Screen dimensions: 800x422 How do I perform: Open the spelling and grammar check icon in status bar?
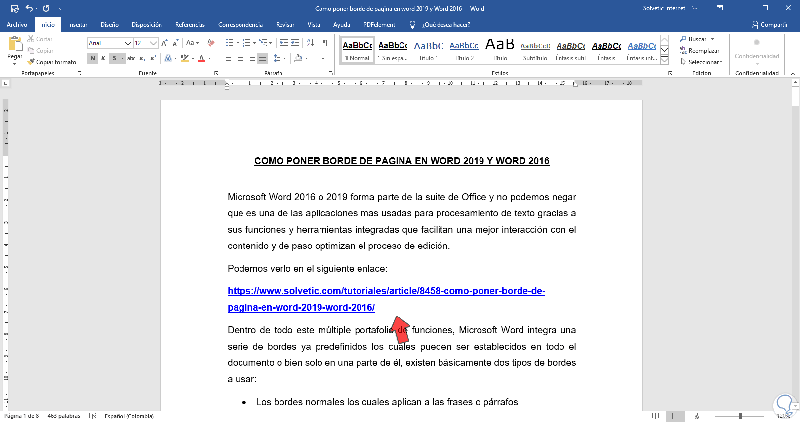pyautogui.click(x=92, y=416)
